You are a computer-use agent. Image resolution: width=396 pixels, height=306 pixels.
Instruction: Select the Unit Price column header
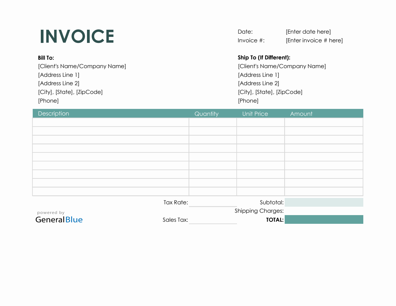pyautogui.click(x=255, y=113)
